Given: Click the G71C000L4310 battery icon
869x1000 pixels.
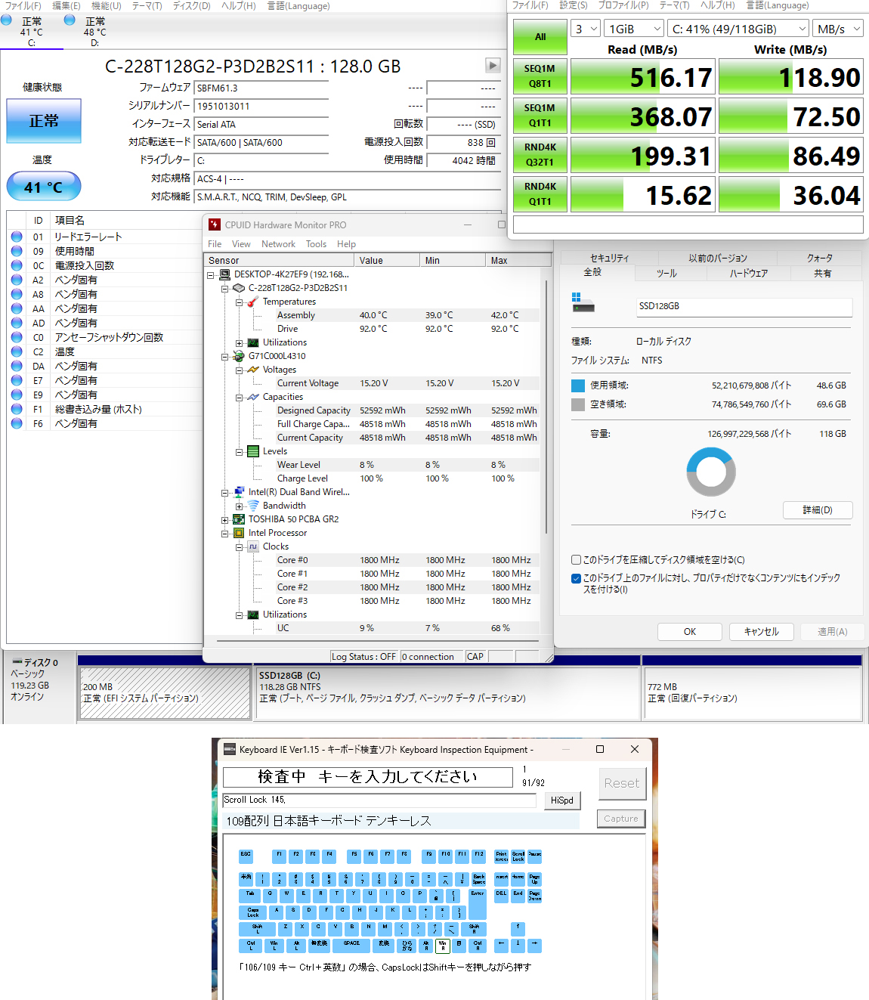Looking at the screenshot, I should [x=239, y=356].
